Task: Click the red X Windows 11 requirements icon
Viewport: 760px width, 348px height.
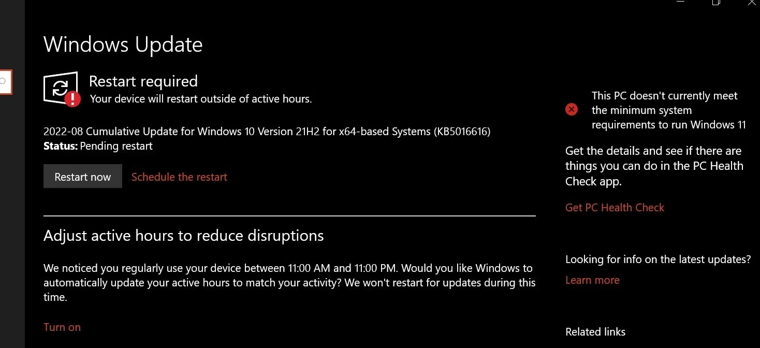Action: 572,109
